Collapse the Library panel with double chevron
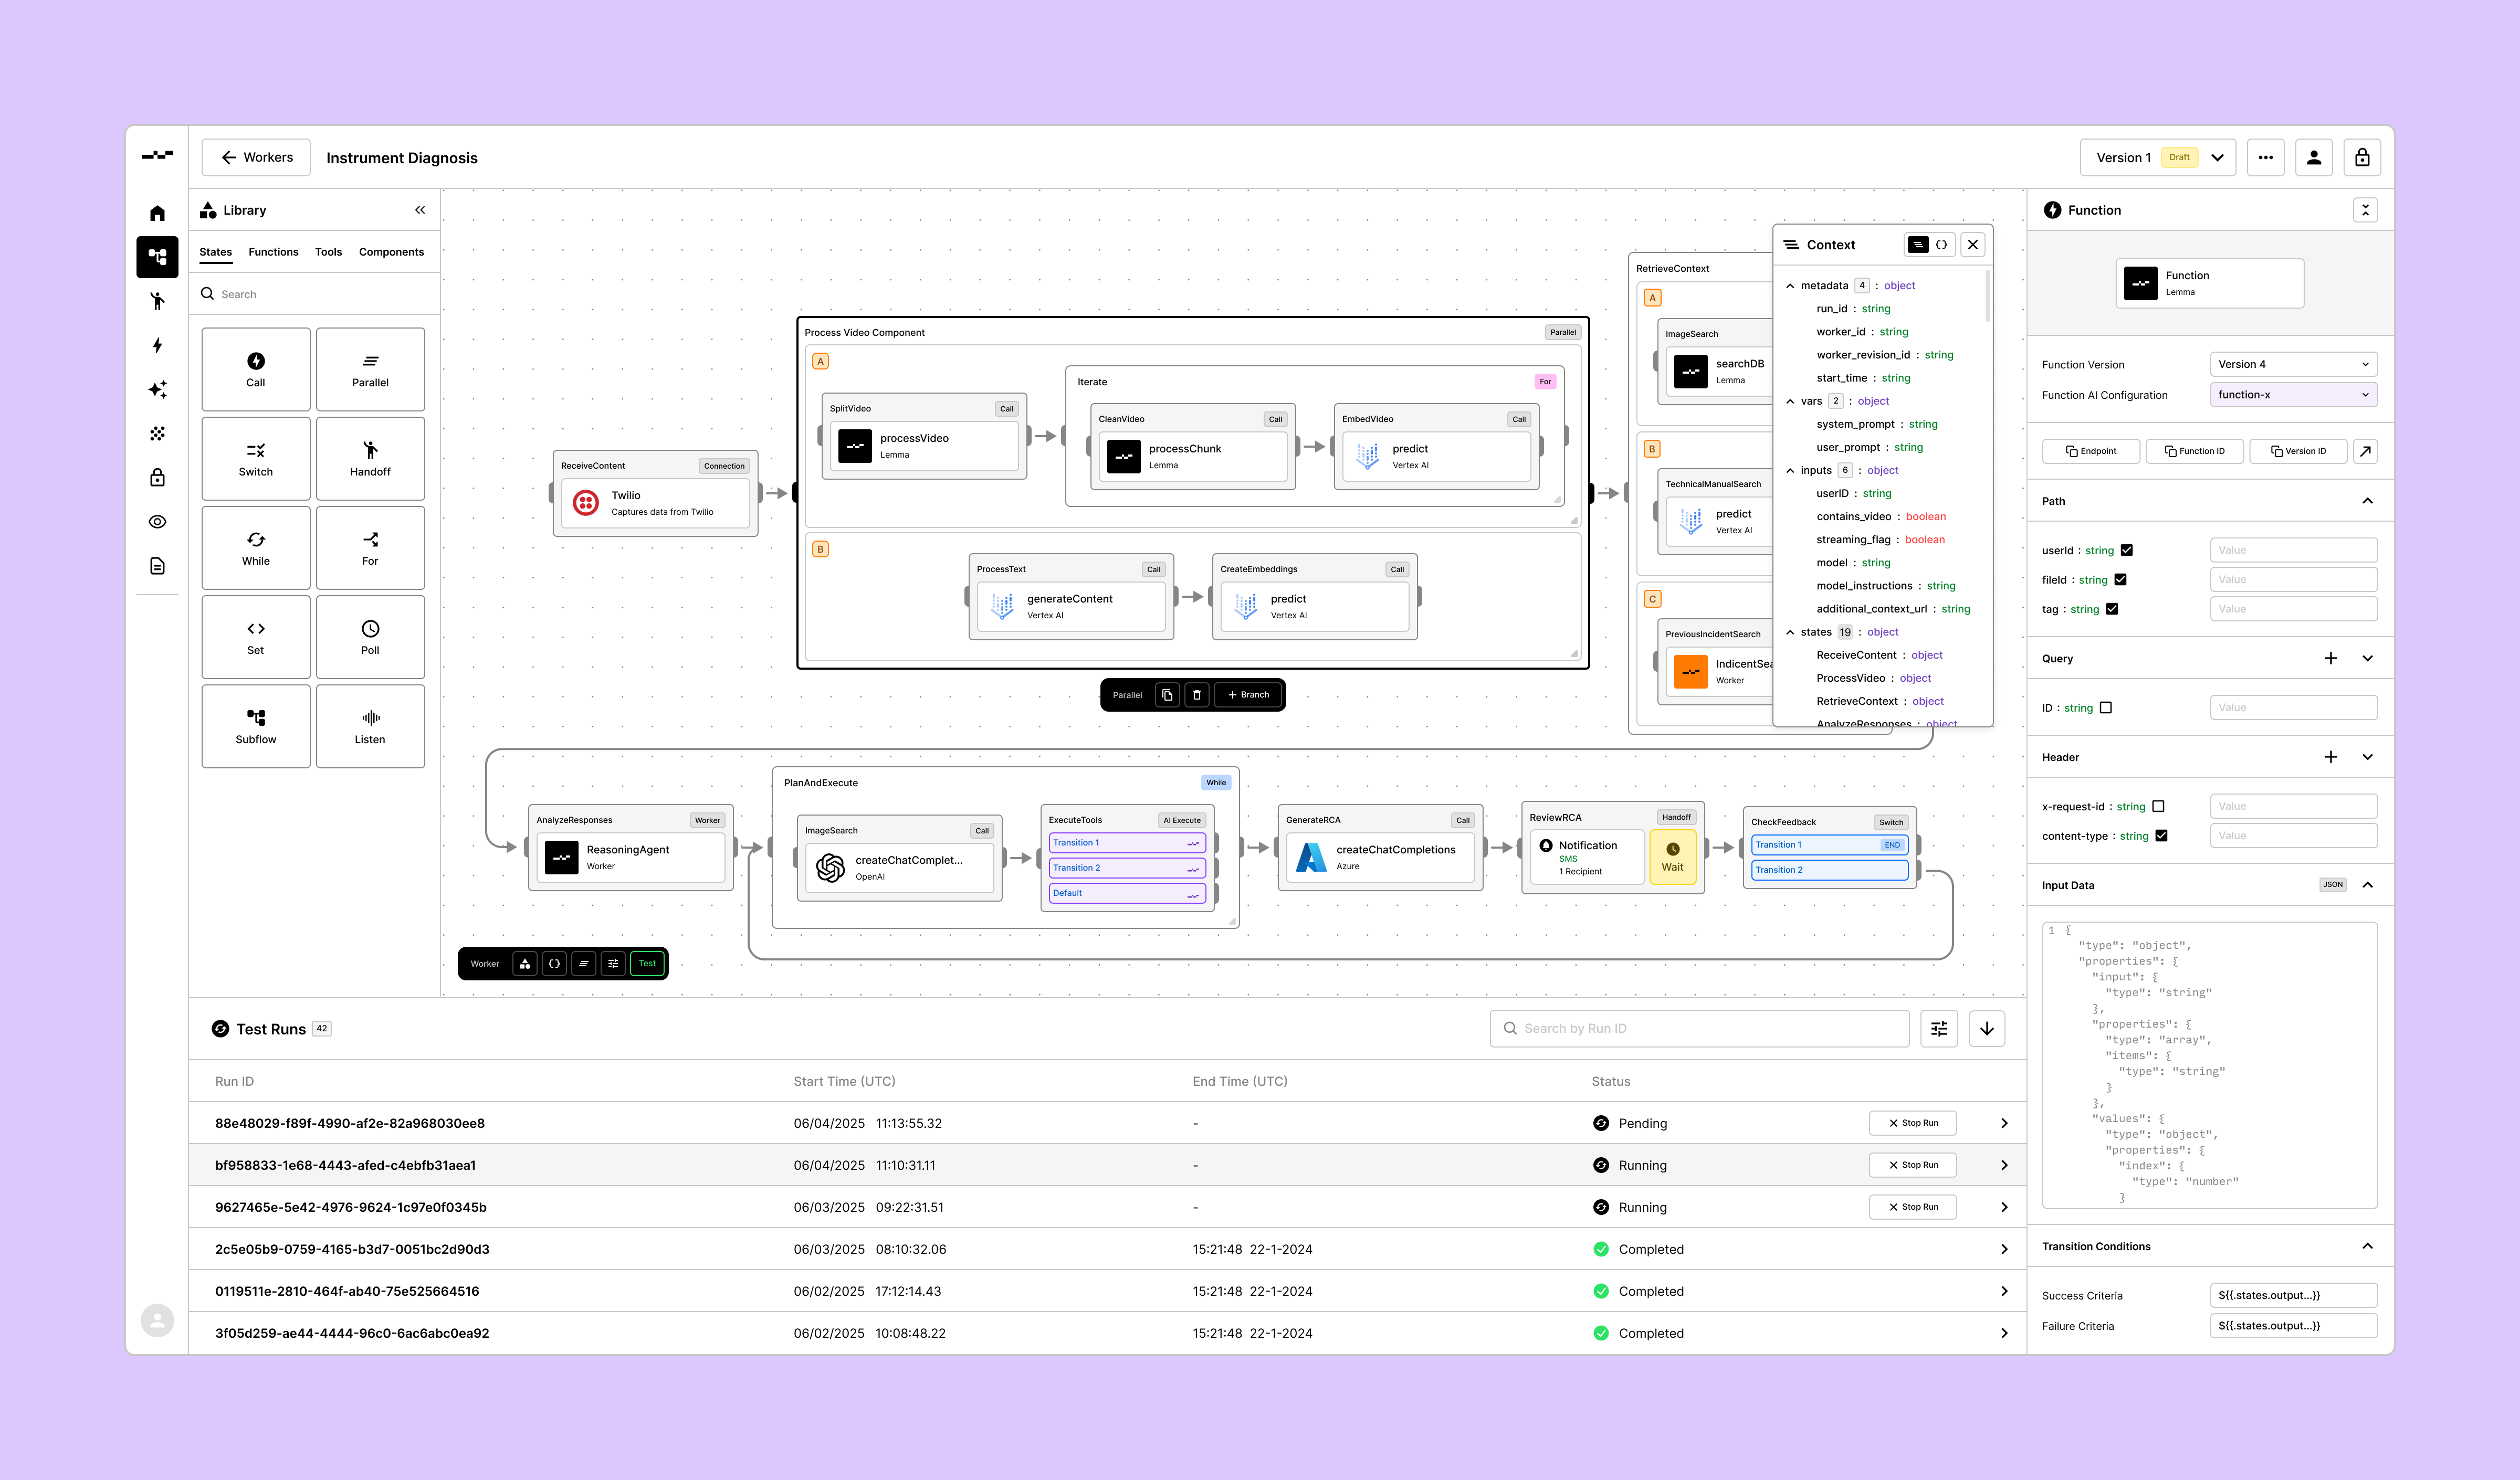This screenshot has width=2520, height=1480. click(x=420, y=210)
